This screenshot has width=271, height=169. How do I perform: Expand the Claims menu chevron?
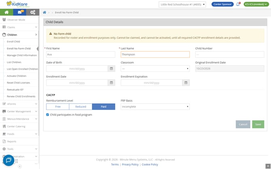(x=36, y=27)
